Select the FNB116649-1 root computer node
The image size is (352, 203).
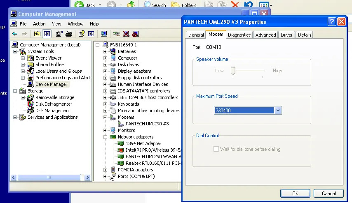point(123,45)
